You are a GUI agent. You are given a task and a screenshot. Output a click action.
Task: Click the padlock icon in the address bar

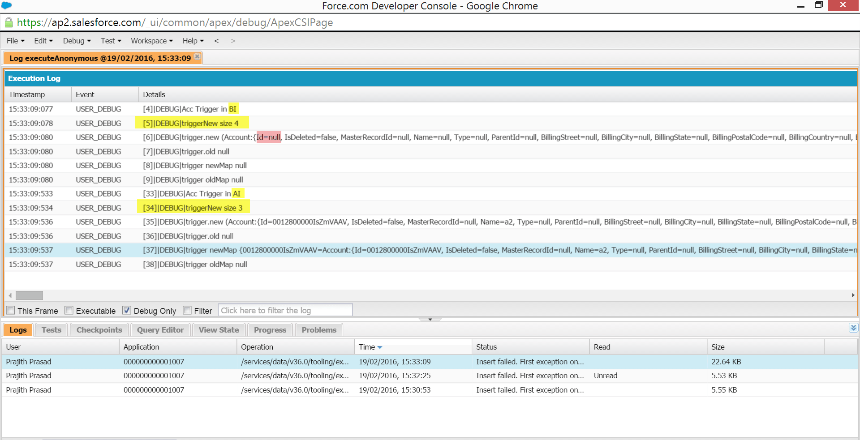point(8,22)
